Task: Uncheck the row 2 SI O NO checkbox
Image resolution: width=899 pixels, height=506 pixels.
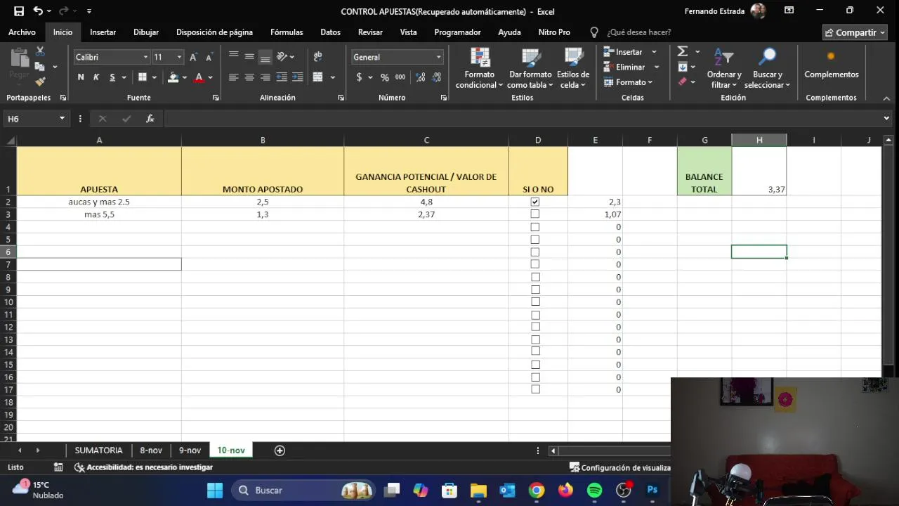Action: point(535,202)
